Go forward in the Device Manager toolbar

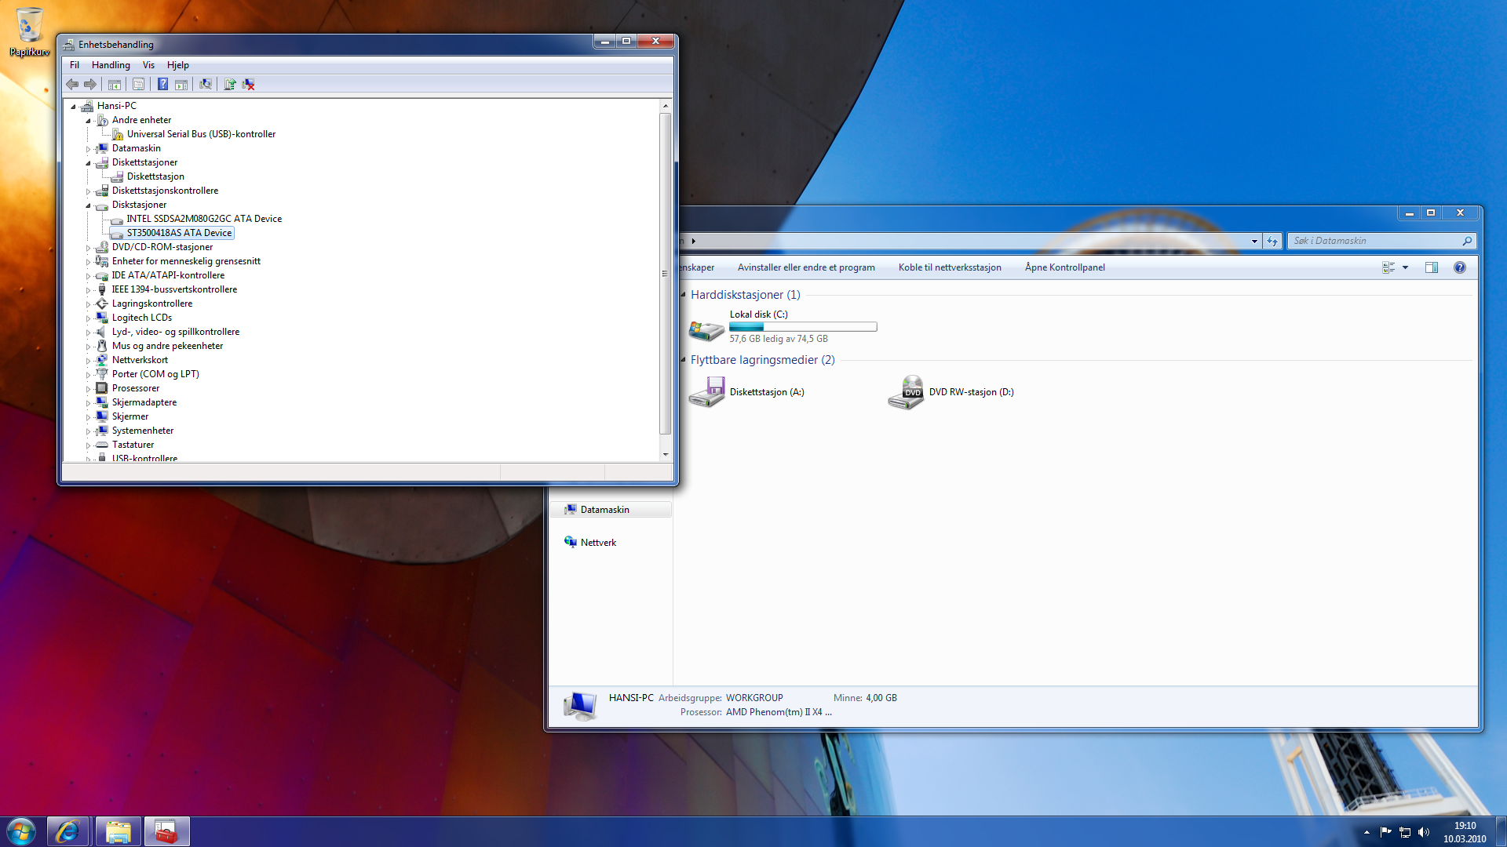(x=90, y=84)
